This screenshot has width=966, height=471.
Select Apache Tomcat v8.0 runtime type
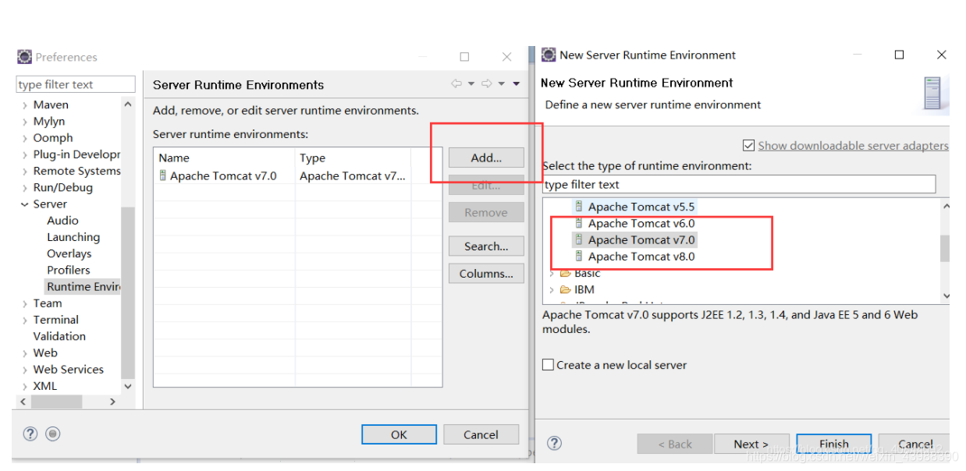point(641,257)
